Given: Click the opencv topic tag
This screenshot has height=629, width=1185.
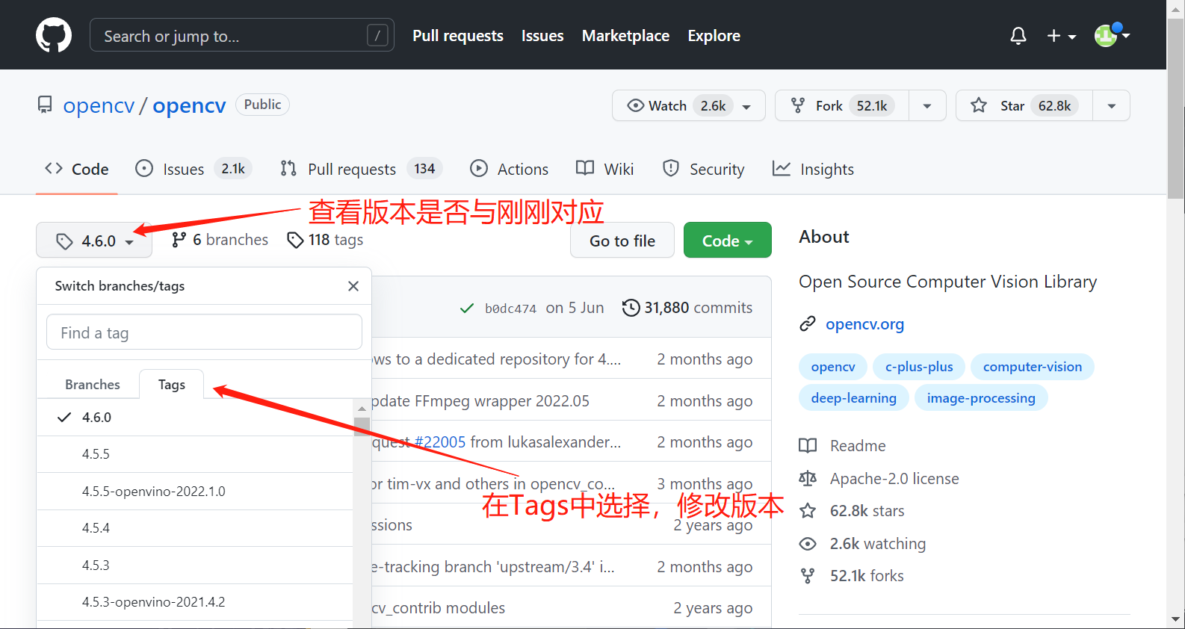Looking at the screenshot, I should pyautogui.click(x=833, y=367).
